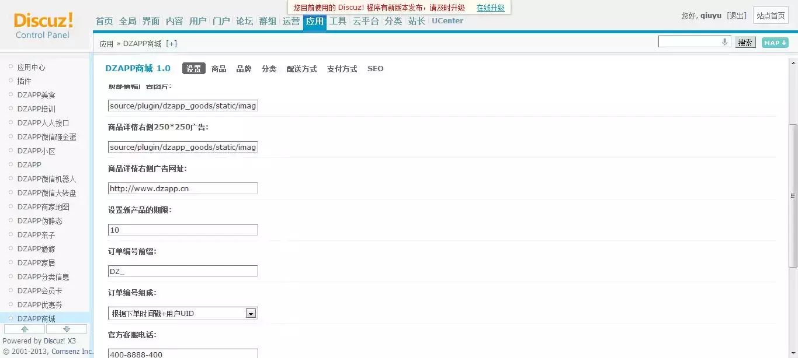Open the 工具 top navigation menu
This screenshot has width=798, height=358.
click(338, 21)
